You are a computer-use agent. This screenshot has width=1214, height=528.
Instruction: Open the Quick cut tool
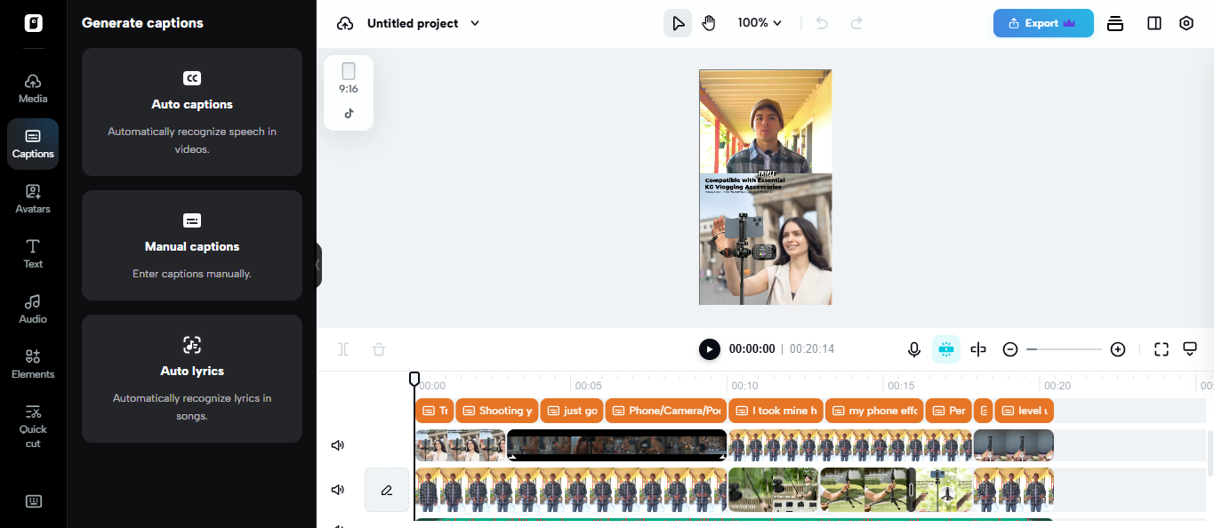[x=33, y=427]
